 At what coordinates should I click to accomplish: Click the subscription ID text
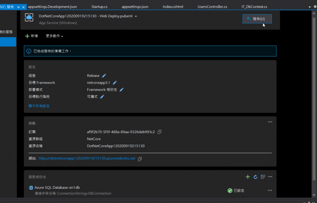click(121, 132)
